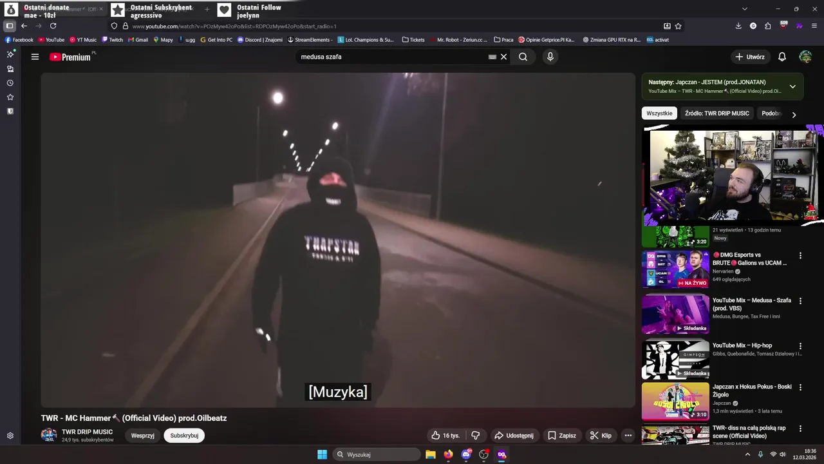
Task: Open the Praca bookmarks folder
Action: (503, 40)
